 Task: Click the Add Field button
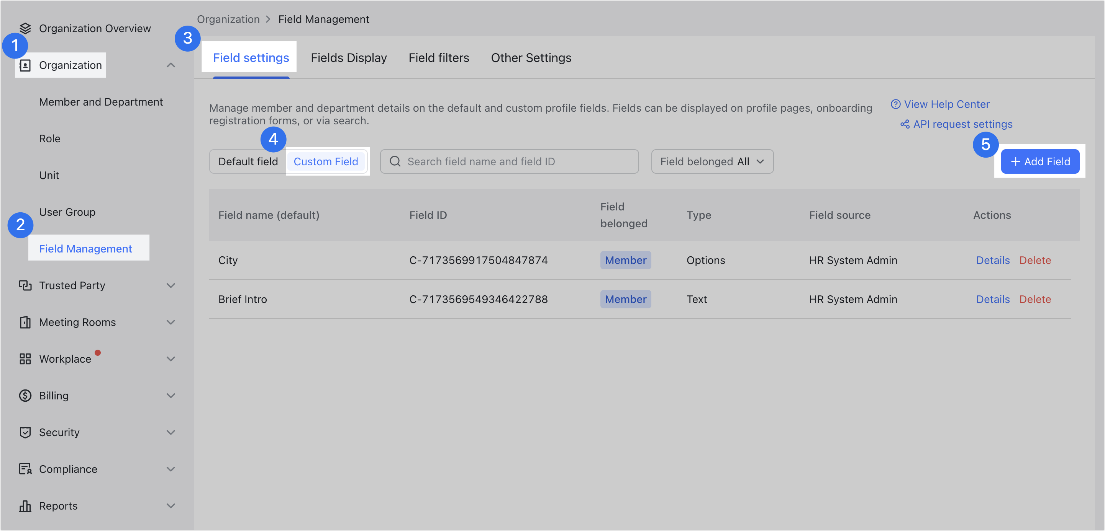pyautogui.click(x=1040, y=161)
